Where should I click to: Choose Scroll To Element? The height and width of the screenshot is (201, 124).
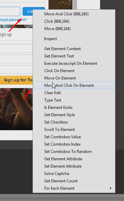pyautogui.click(x=74, y=130)
